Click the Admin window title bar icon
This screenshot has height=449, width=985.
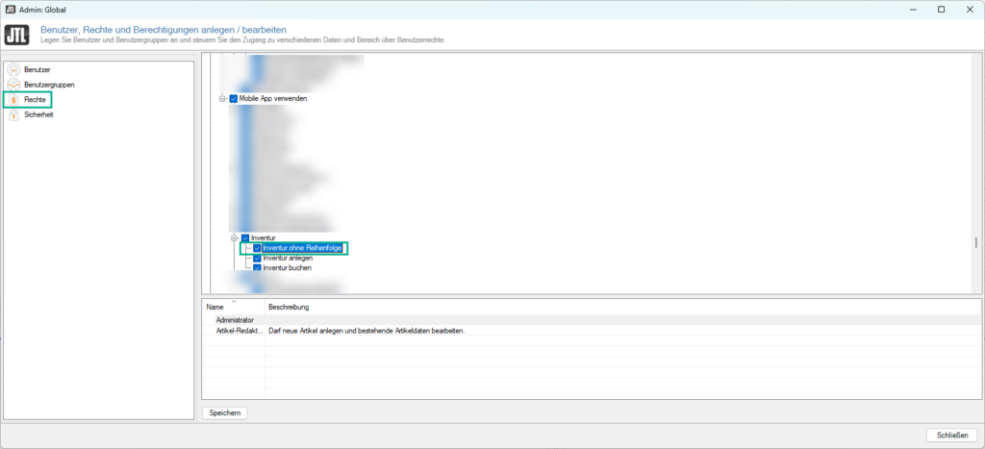point(10,9)
